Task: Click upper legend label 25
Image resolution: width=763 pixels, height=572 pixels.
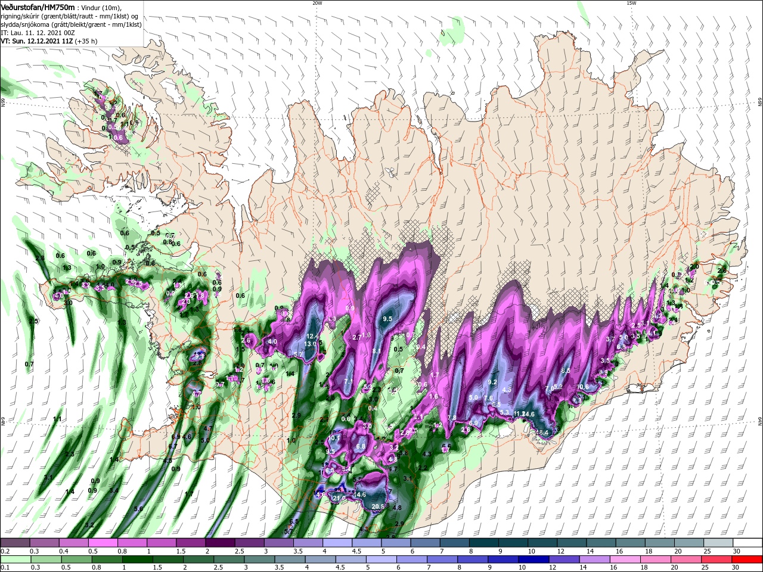Action: point(708,551)
